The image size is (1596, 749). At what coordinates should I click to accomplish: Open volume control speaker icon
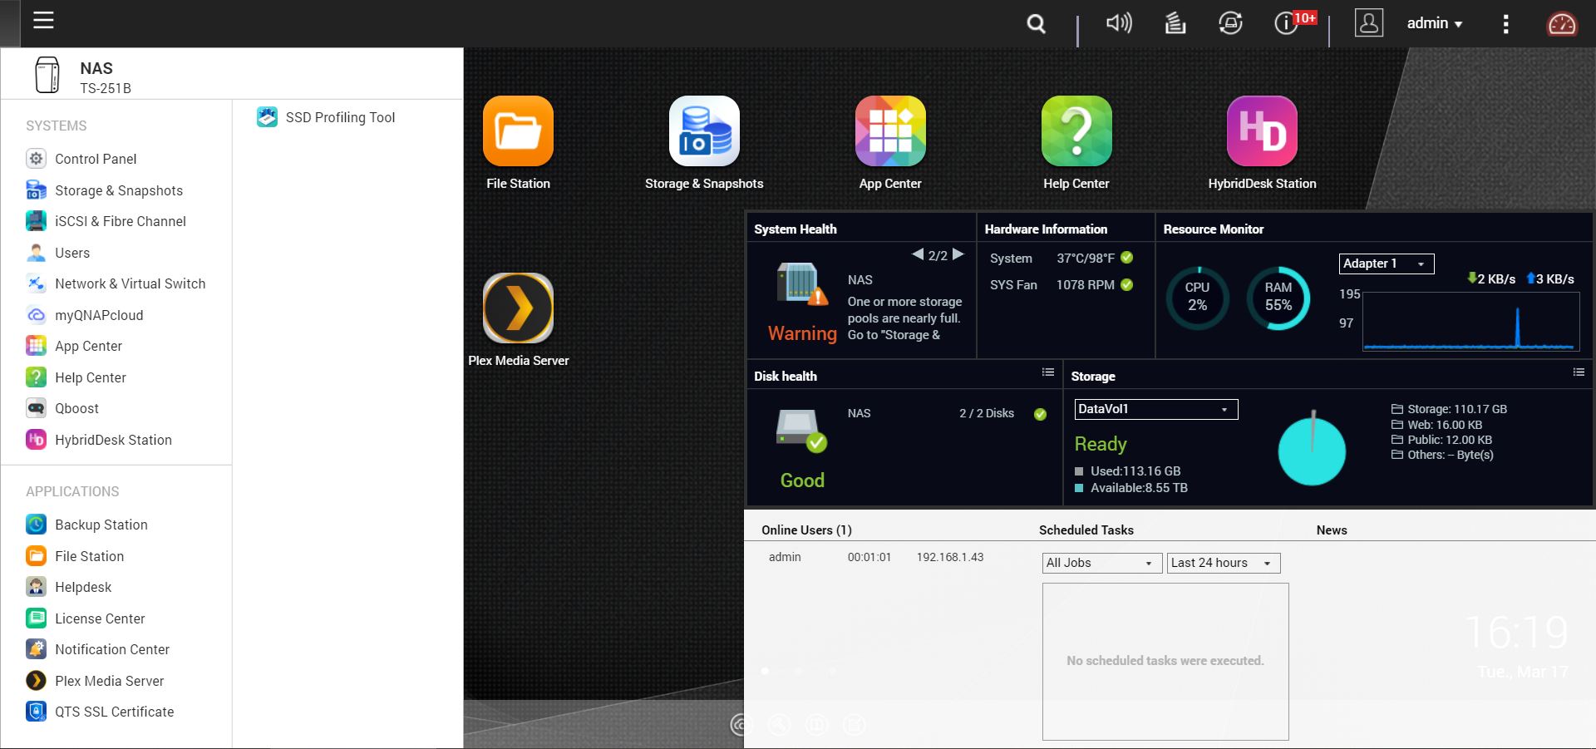(x=1119, y=23)
